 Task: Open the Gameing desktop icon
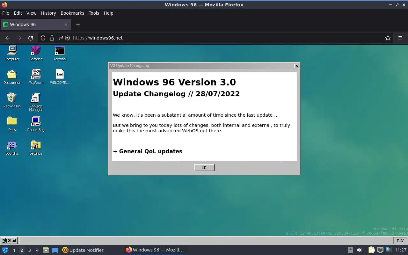[36, 53]
